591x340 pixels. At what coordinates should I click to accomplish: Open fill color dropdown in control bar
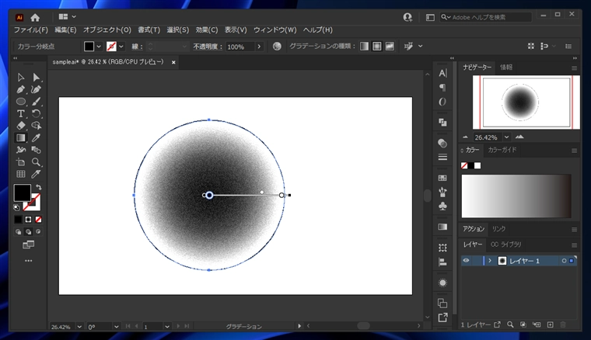pyautogui.click(x=99, y=47)
